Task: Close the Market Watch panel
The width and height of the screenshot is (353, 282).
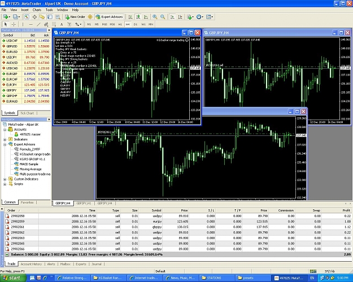Action: 49,30
